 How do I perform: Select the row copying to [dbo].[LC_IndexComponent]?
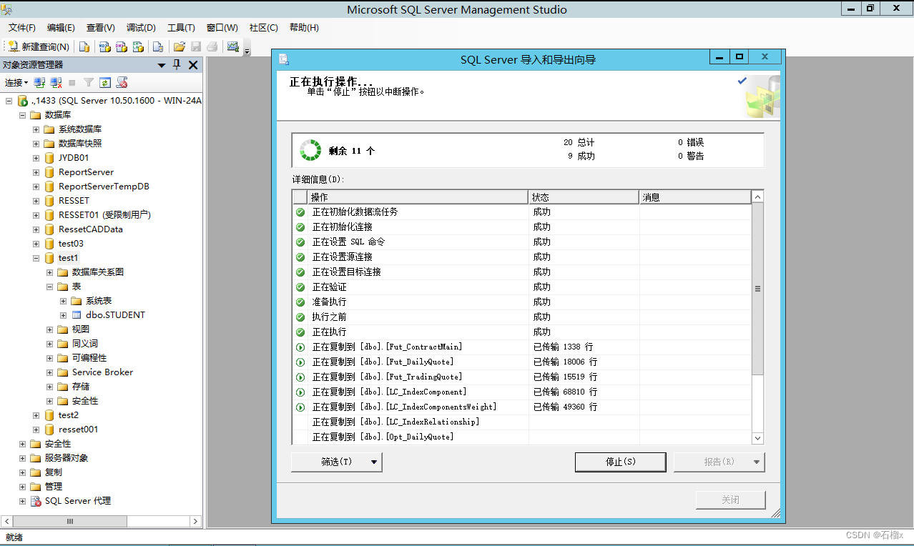pos(522,392)
